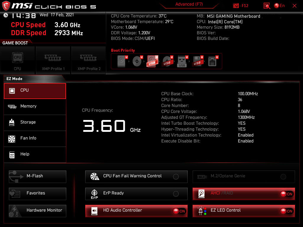
Task: Switch to Advanced (F7) mode
Action: [189, 4]
